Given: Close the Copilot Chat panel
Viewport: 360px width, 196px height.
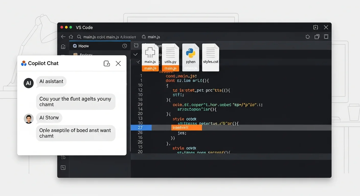Looking at the screenshot, I should pos(118,63).
